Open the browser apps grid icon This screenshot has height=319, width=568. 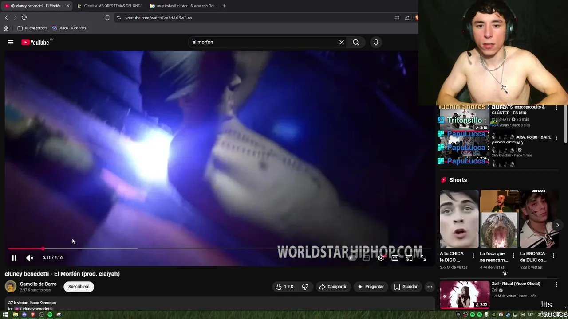(x=6, y=28)
